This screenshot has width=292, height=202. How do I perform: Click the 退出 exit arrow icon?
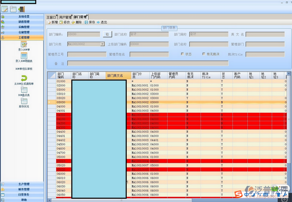point(98,22)
